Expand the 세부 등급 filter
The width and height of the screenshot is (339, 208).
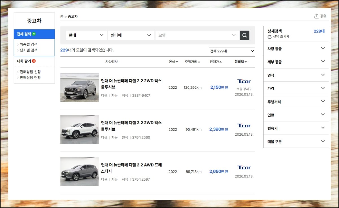coord(296,62)
